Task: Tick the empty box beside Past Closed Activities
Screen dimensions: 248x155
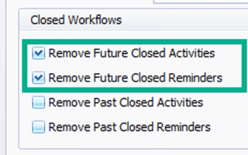Action: tap(38, 102)
